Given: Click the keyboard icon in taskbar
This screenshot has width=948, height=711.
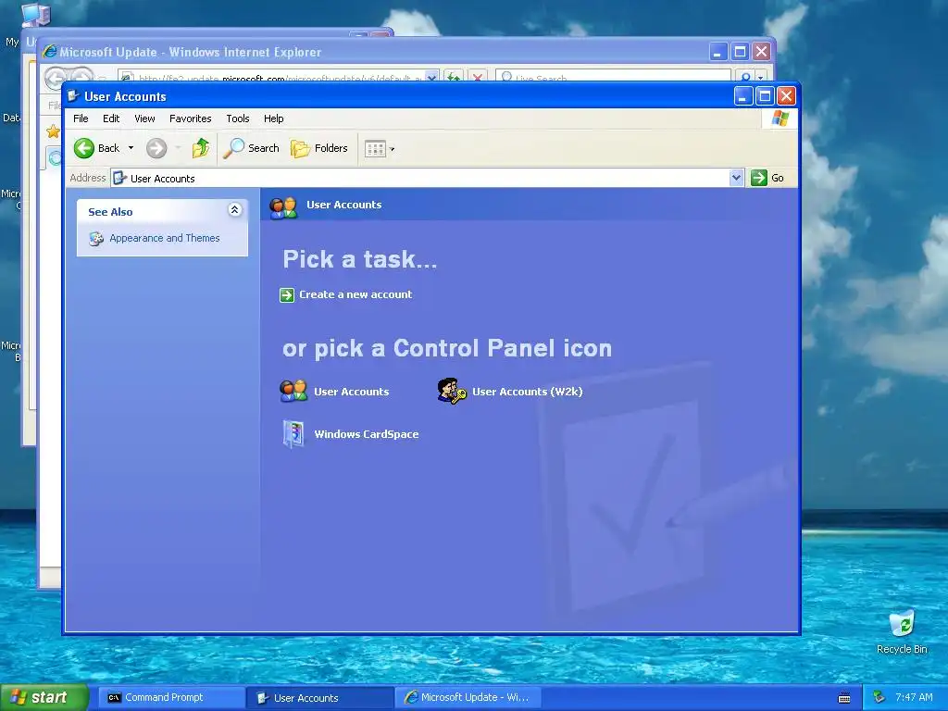Looking at the screenshot, I should 844,698.
